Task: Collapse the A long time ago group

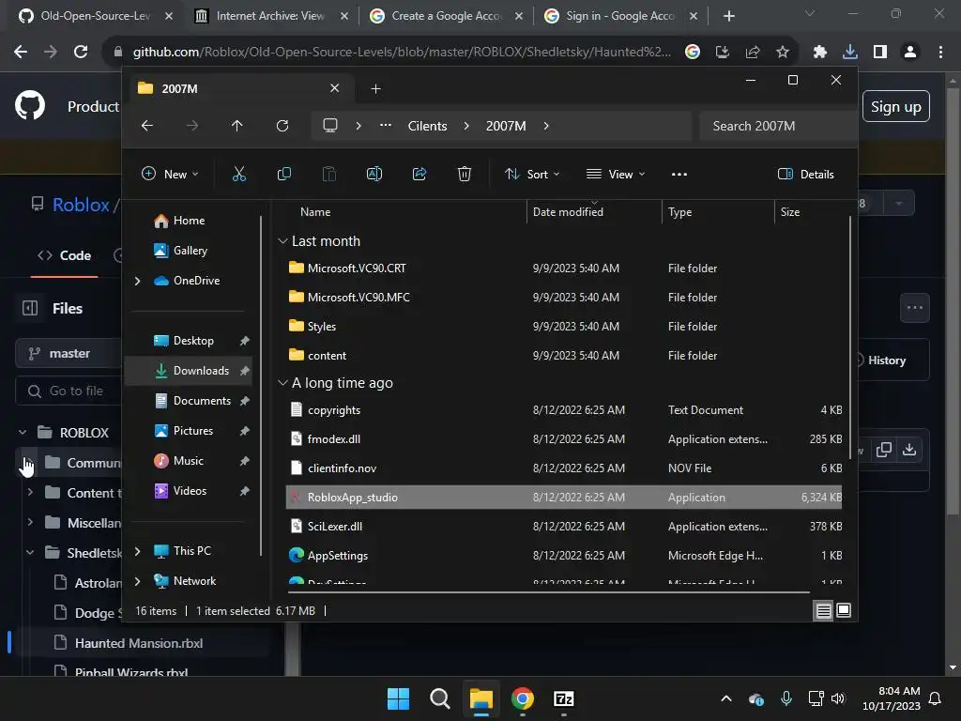Action: click(x=282, y=383)
